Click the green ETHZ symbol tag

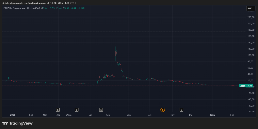(242, 86)
